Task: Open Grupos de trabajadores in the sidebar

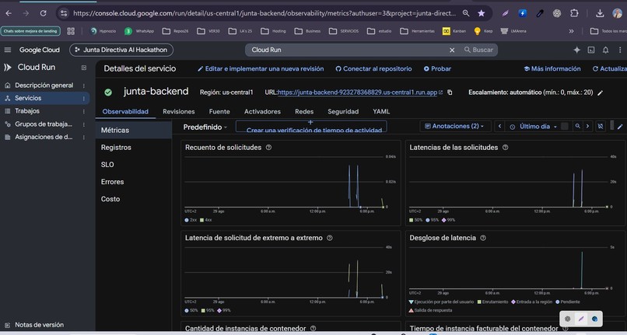Action: 44,124
